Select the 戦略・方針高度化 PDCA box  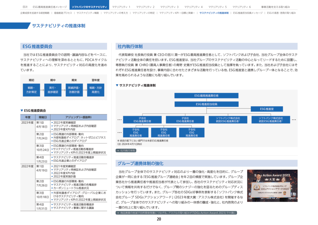[x=96, y=90]
